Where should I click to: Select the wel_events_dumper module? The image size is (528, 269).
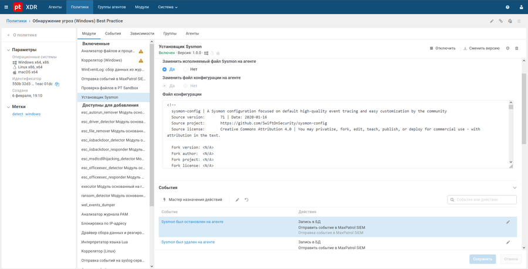coord(113,205)
